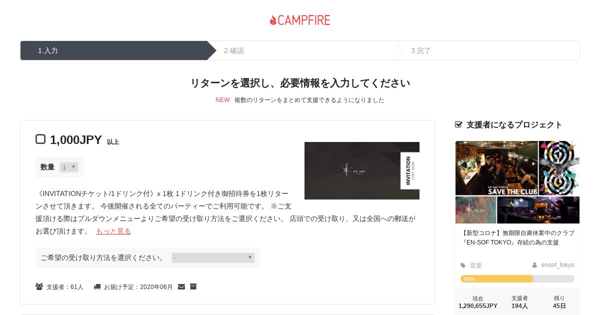Click the 64% funding progress bar
The height and width of the screenshot is (315, 600).
coord(517,278)
